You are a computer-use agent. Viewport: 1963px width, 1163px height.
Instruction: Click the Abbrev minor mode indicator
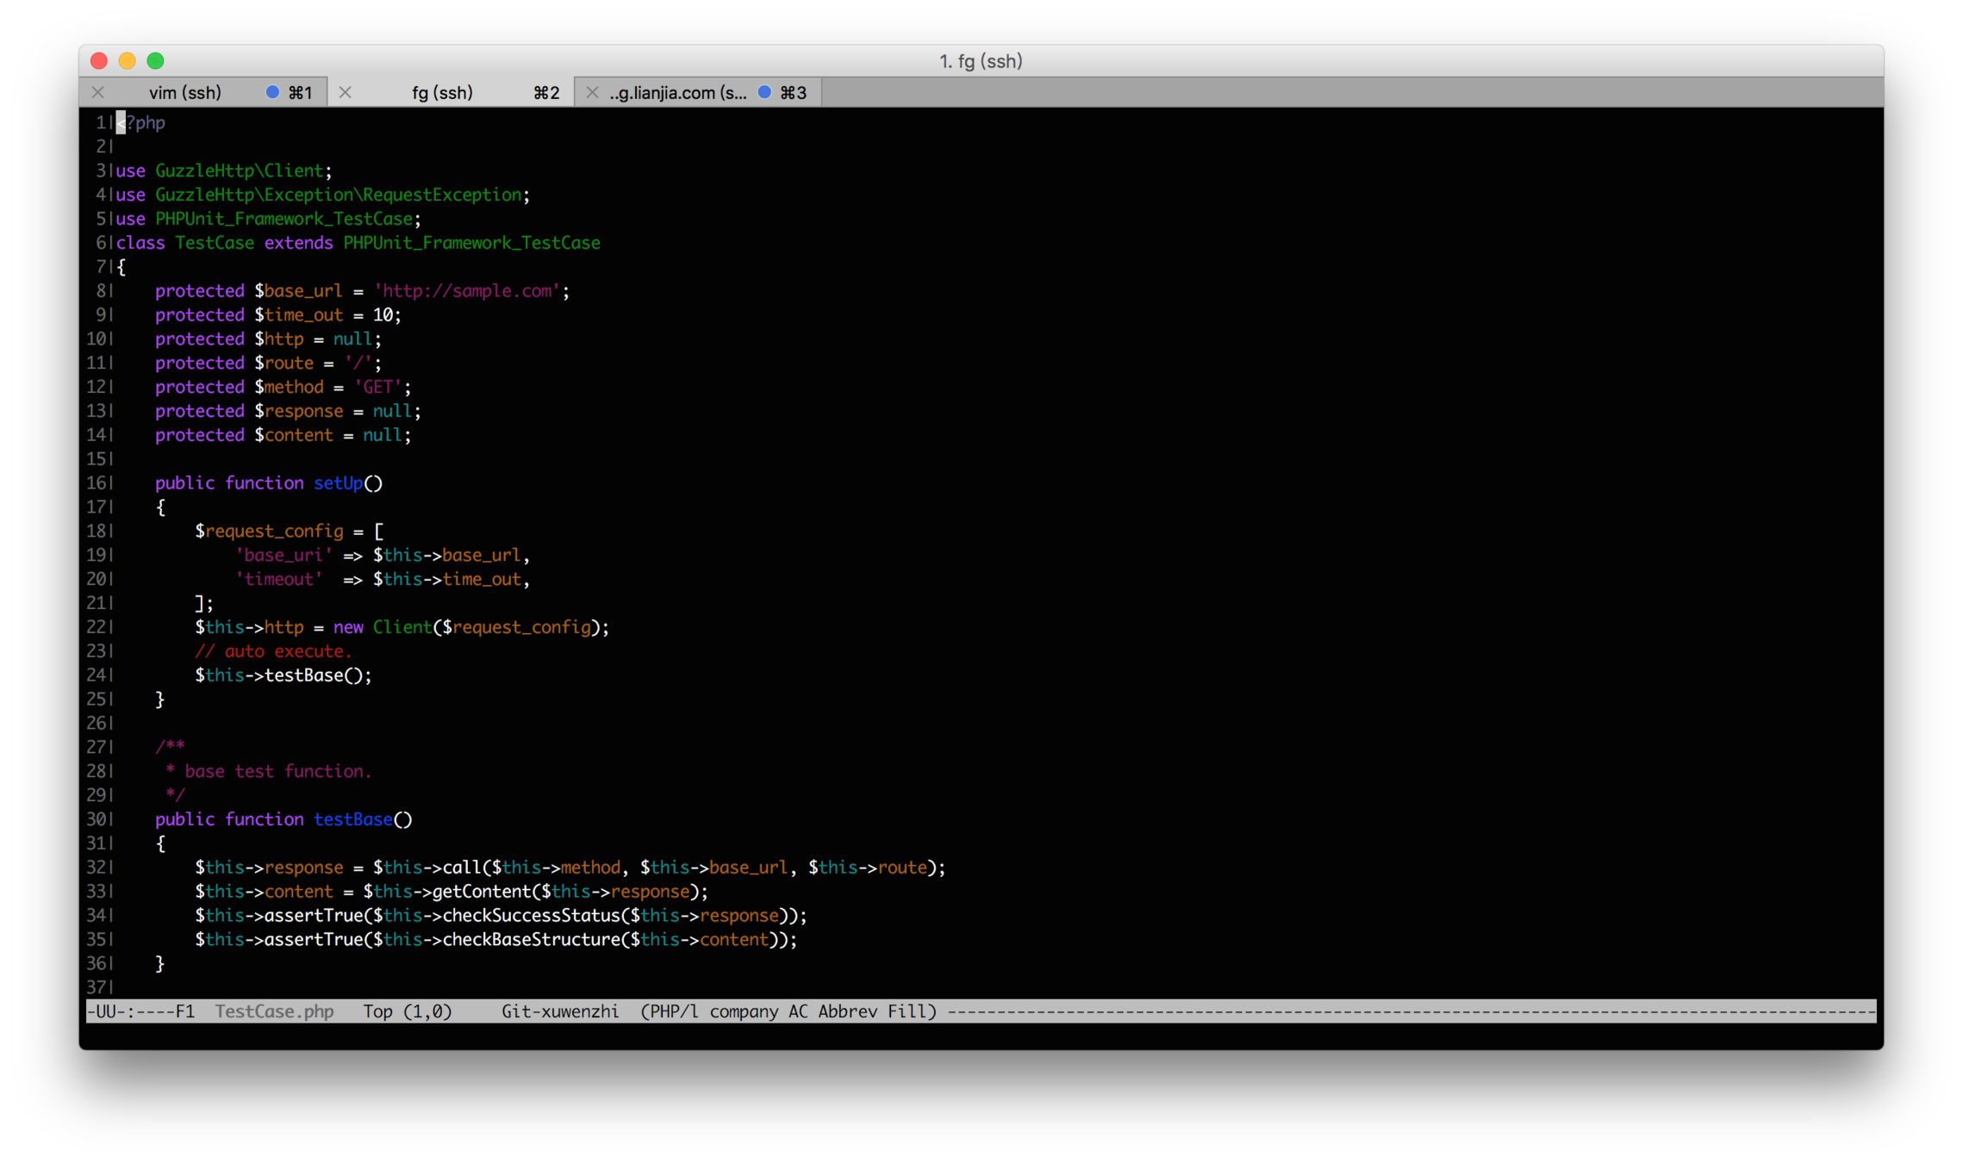point(847,1011)
